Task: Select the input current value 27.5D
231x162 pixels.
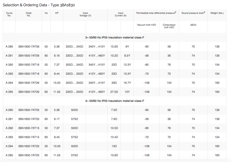Action: click(114, 92)
